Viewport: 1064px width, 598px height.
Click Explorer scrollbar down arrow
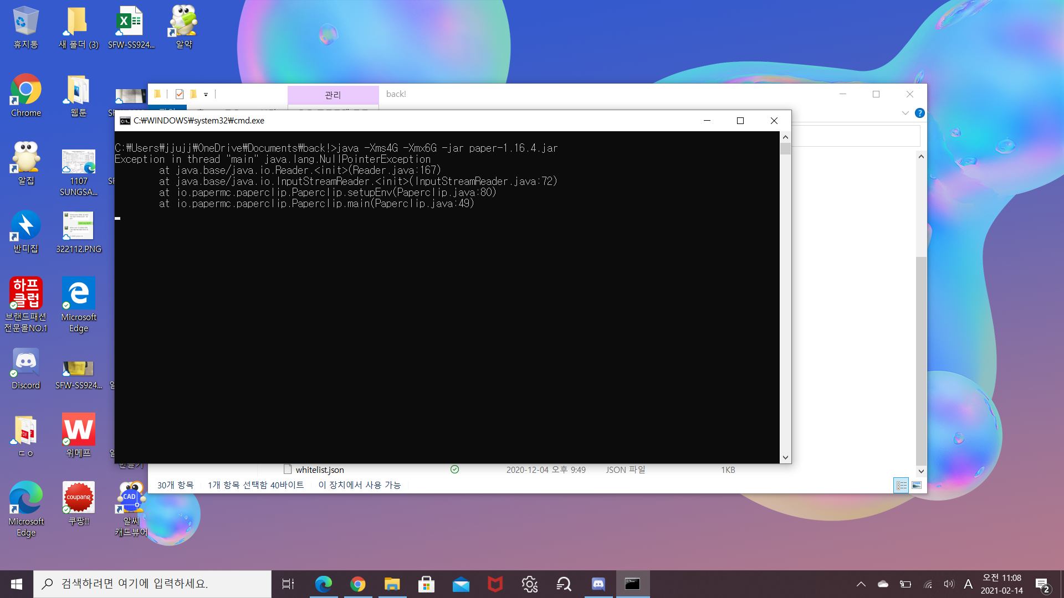(x=921, y=471)
